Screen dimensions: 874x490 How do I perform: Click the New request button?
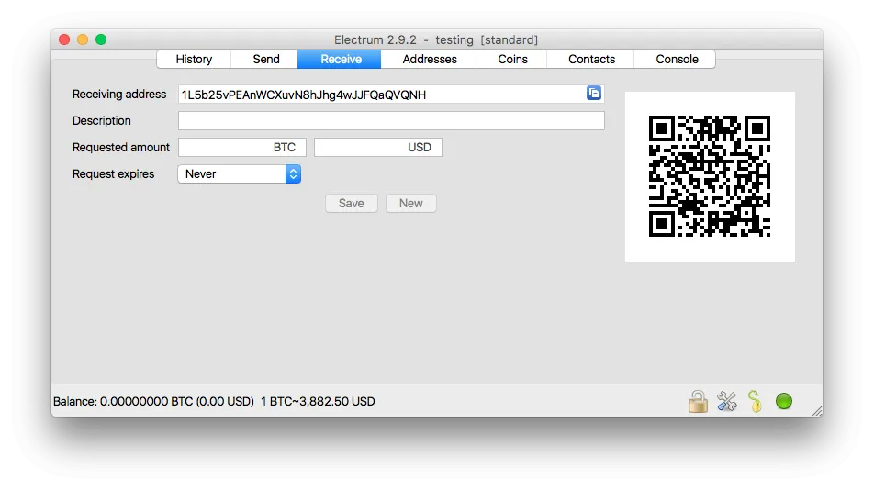pos(410,203)
